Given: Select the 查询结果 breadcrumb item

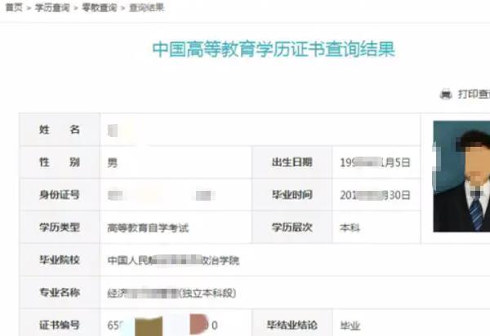Looking at the screenshot, I should (146, 7).
